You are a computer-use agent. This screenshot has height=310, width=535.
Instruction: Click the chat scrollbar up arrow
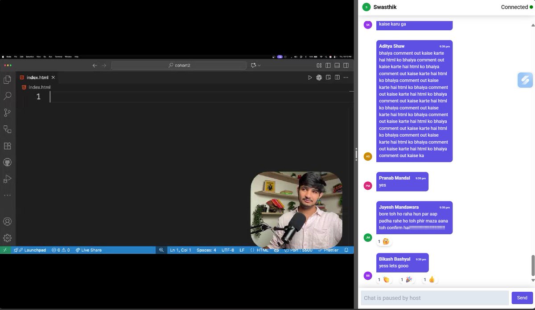pos(533,25)
